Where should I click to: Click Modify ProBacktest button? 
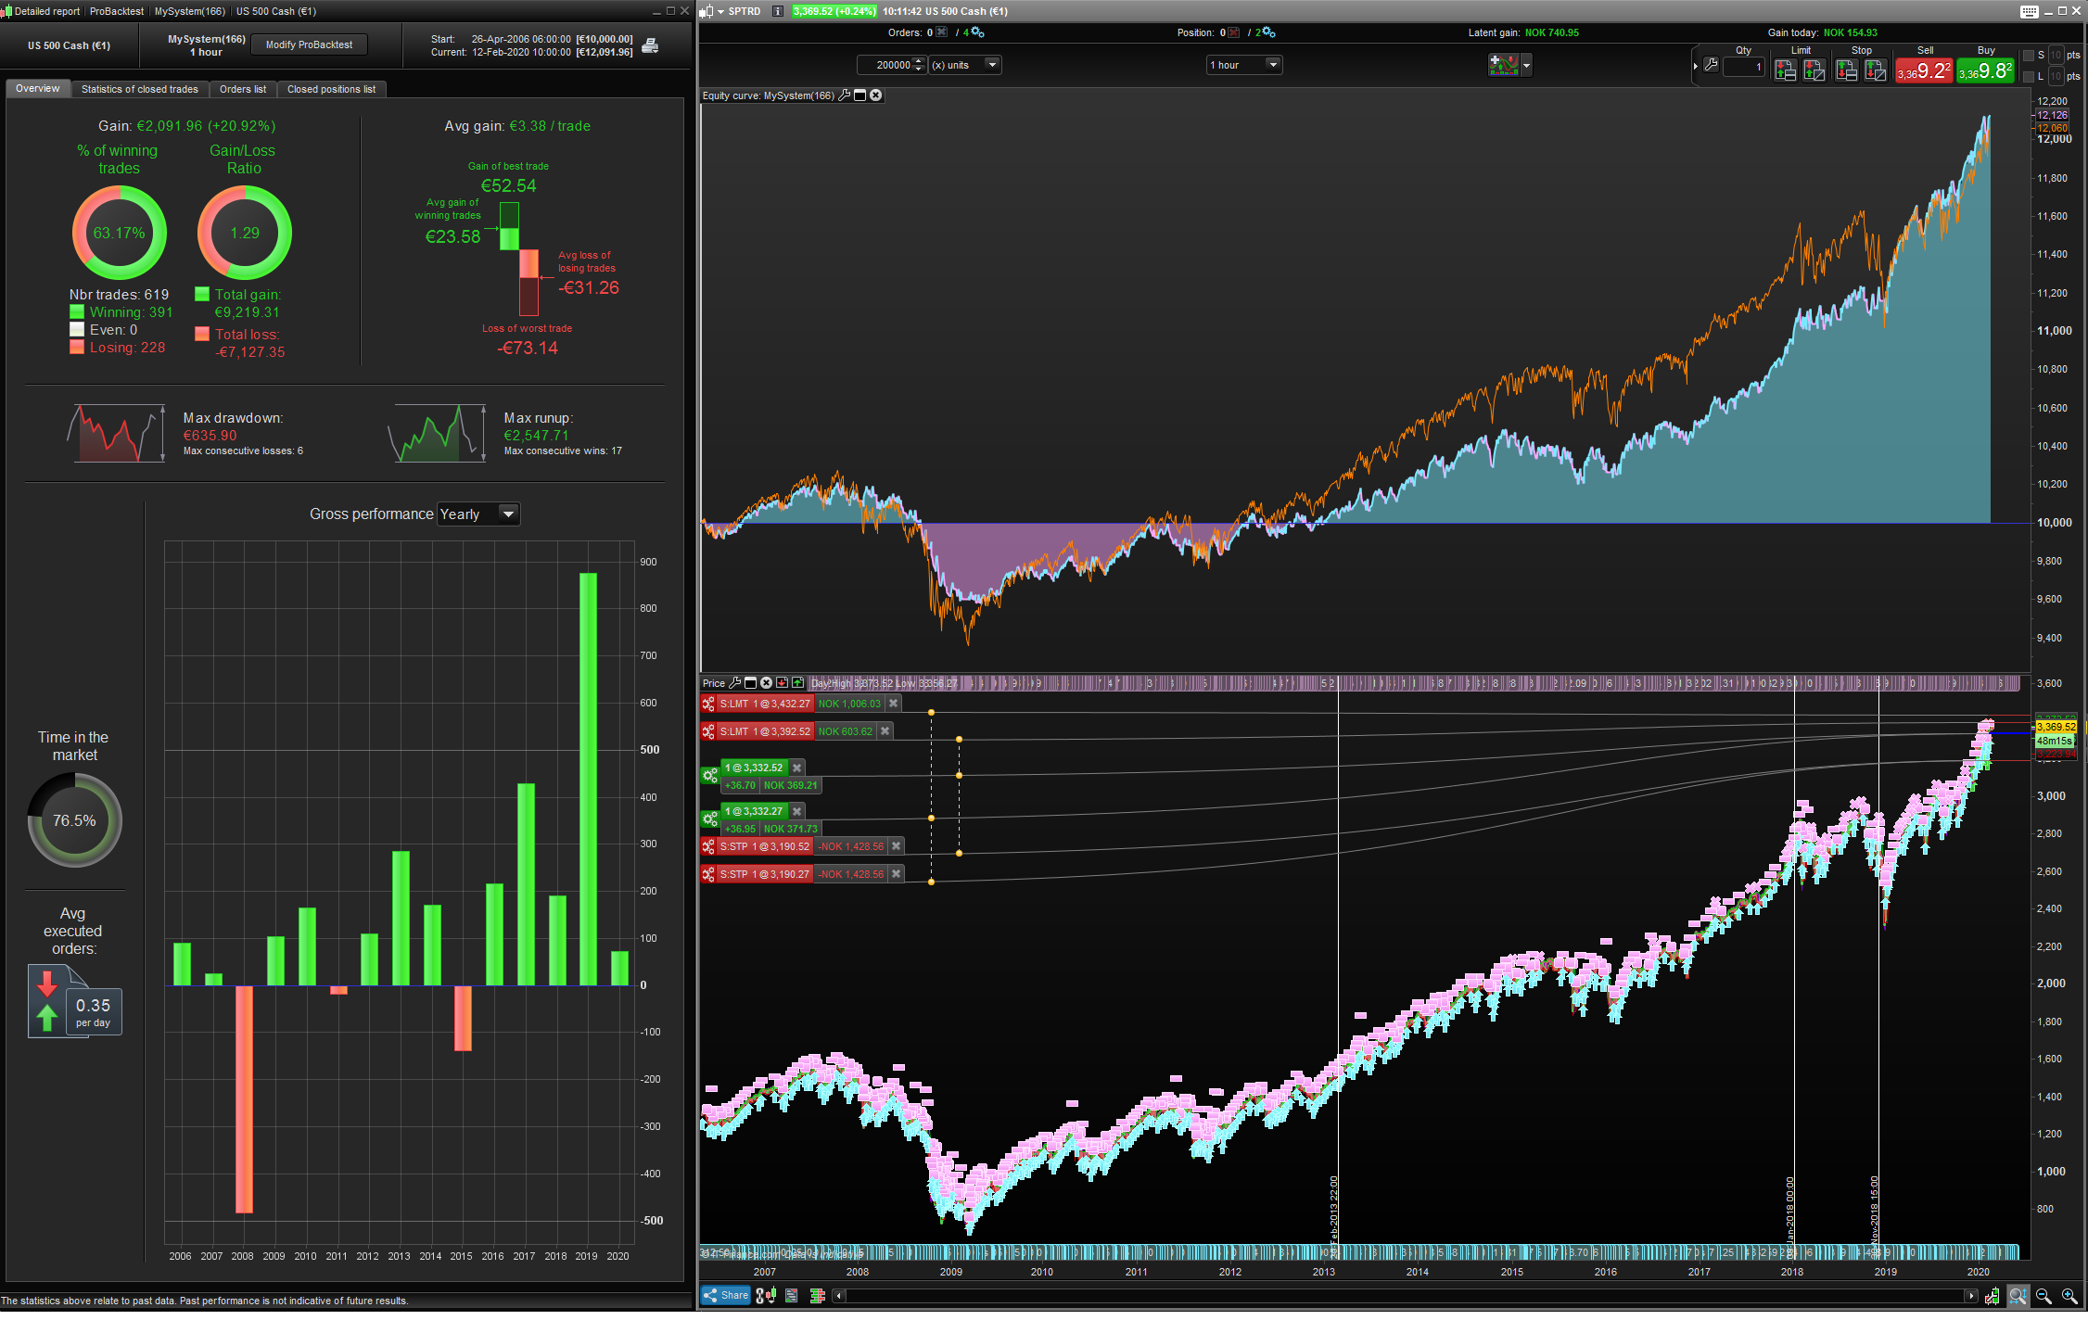[x=309, y=44]
